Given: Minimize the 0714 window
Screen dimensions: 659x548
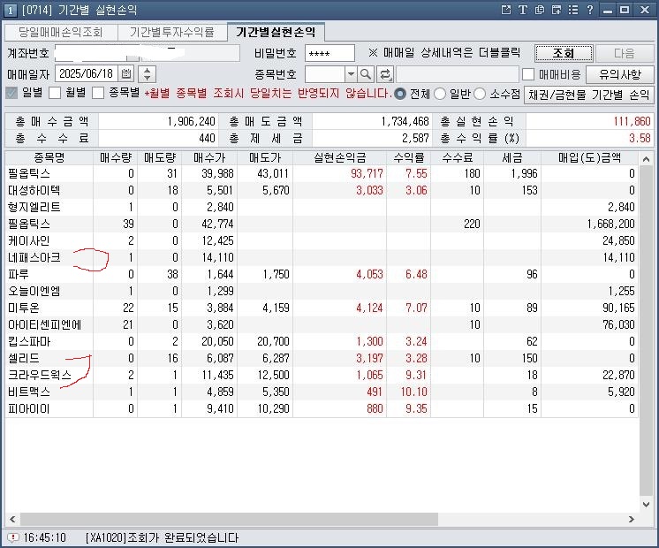Looking at the screenshot, I should tap(608, 10).
